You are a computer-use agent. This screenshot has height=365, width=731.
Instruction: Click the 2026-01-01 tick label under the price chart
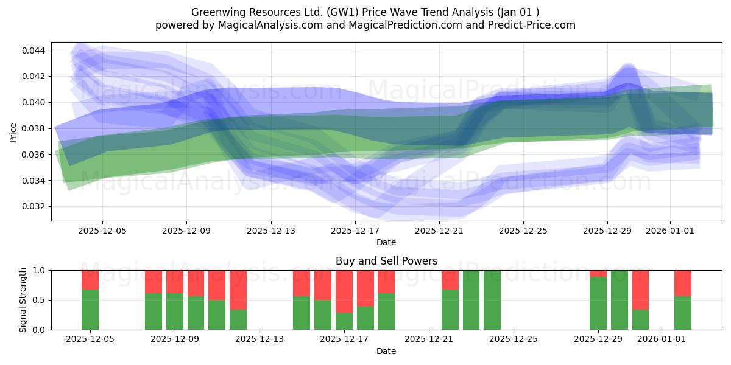(x=671, y=231)
